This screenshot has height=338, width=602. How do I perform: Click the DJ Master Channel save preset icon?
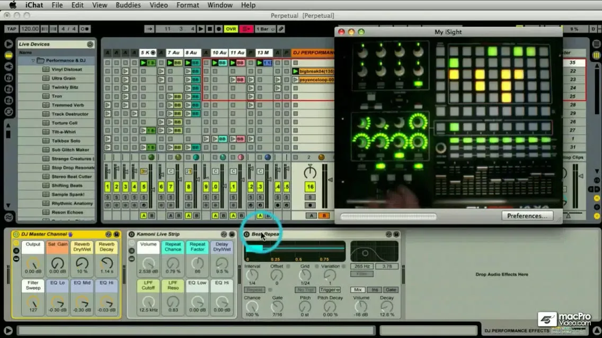[117, 234]
